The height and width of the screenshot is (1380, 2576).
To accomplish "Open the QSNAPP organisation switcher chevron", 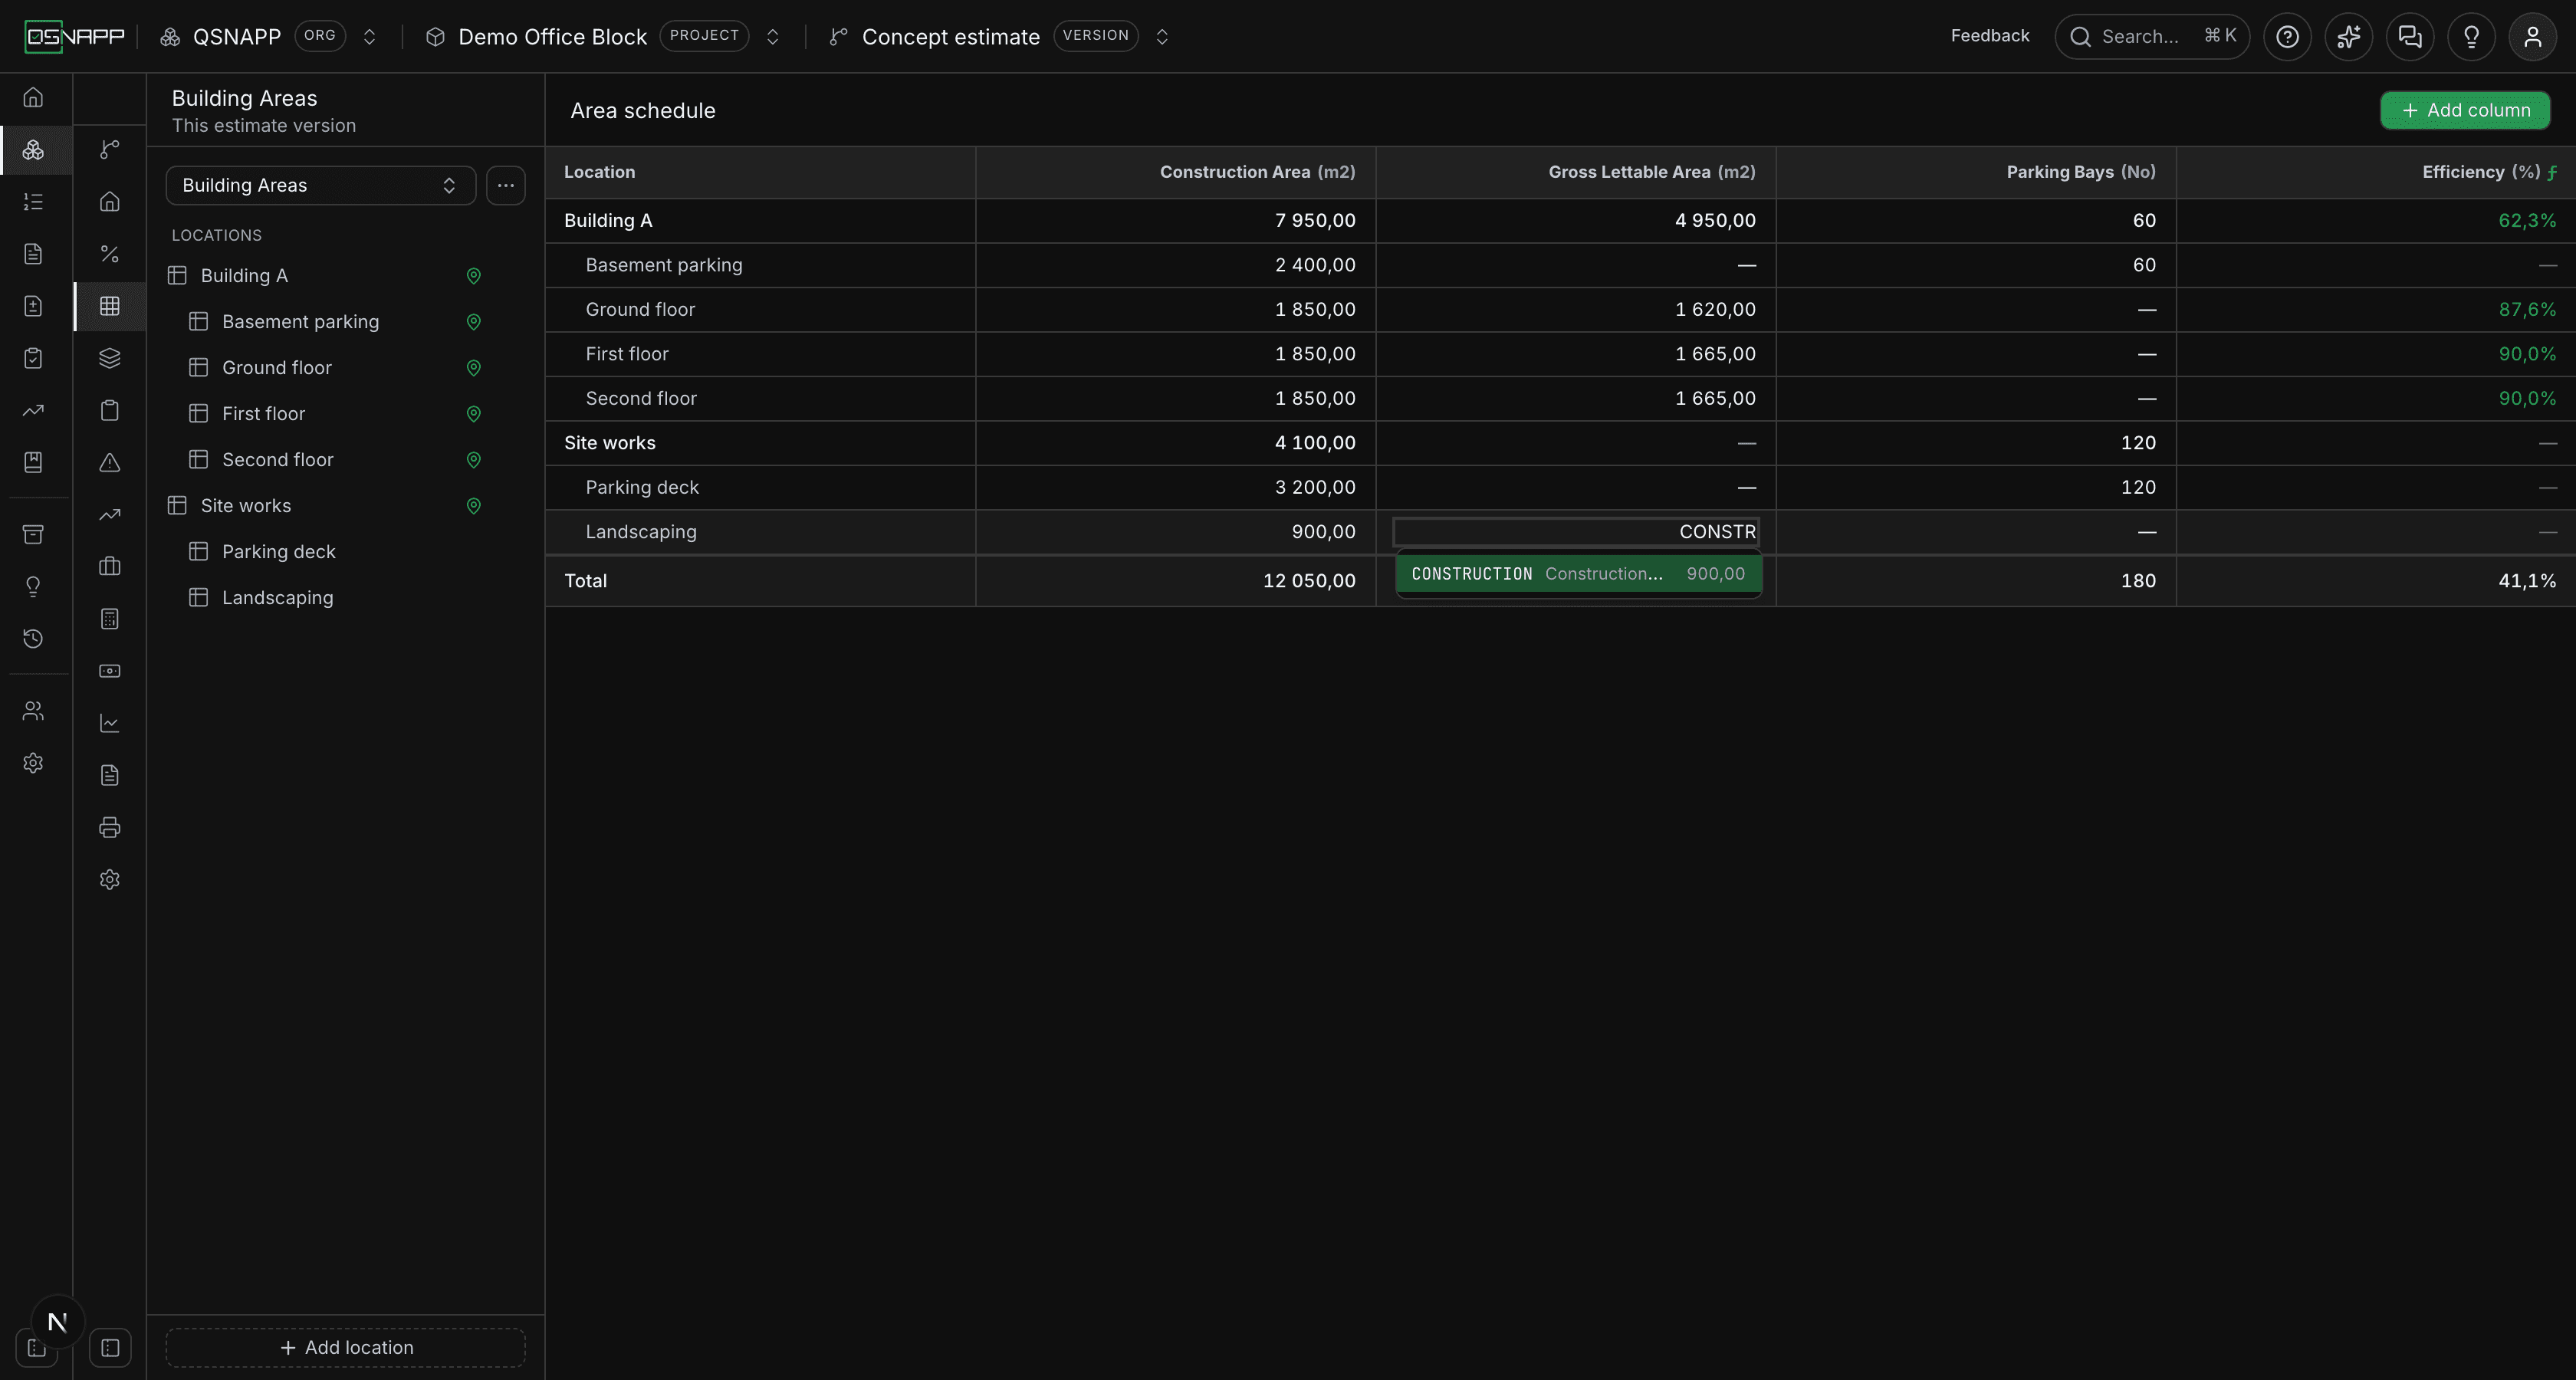I will 369,37.
